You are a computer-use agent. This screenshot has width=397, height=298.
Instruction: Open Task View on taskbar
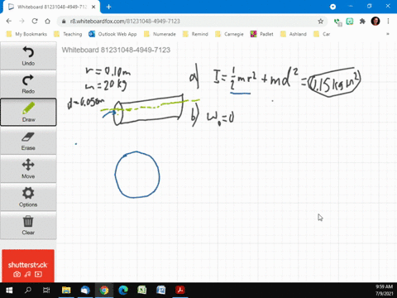tap(46, 291)
